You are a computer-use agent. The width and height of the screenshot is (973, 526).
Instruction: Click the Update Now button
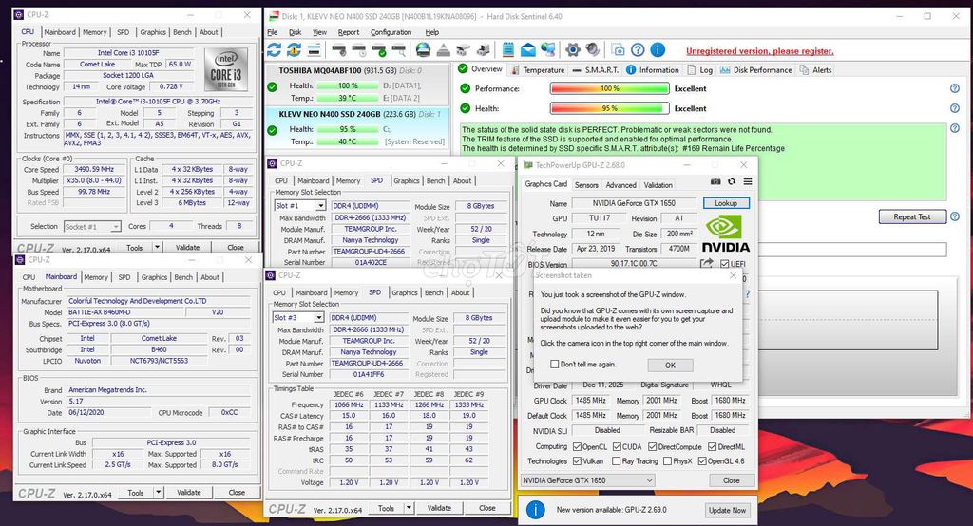pos(727,510)
